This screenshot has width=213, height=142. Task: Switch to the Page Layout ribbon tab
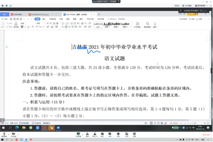53,19
